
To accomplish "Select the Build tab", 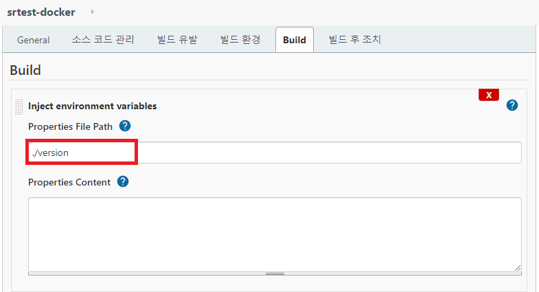I will tap(295, 40).
